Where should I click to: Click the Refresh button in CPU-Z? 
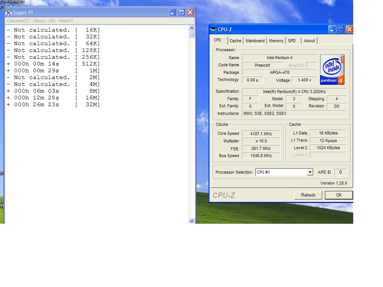308,195
